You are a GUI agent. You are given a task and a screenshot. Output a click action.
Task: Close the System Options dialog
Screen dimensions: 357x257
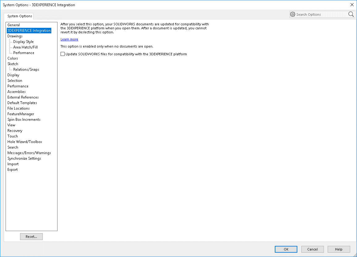click(352, 5)
